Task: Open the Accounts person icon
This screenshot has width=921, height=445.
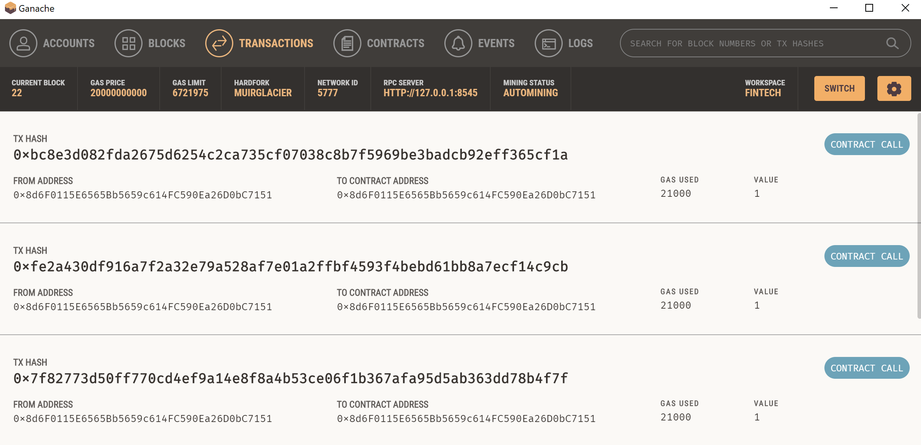Action: tap(23, 43)
